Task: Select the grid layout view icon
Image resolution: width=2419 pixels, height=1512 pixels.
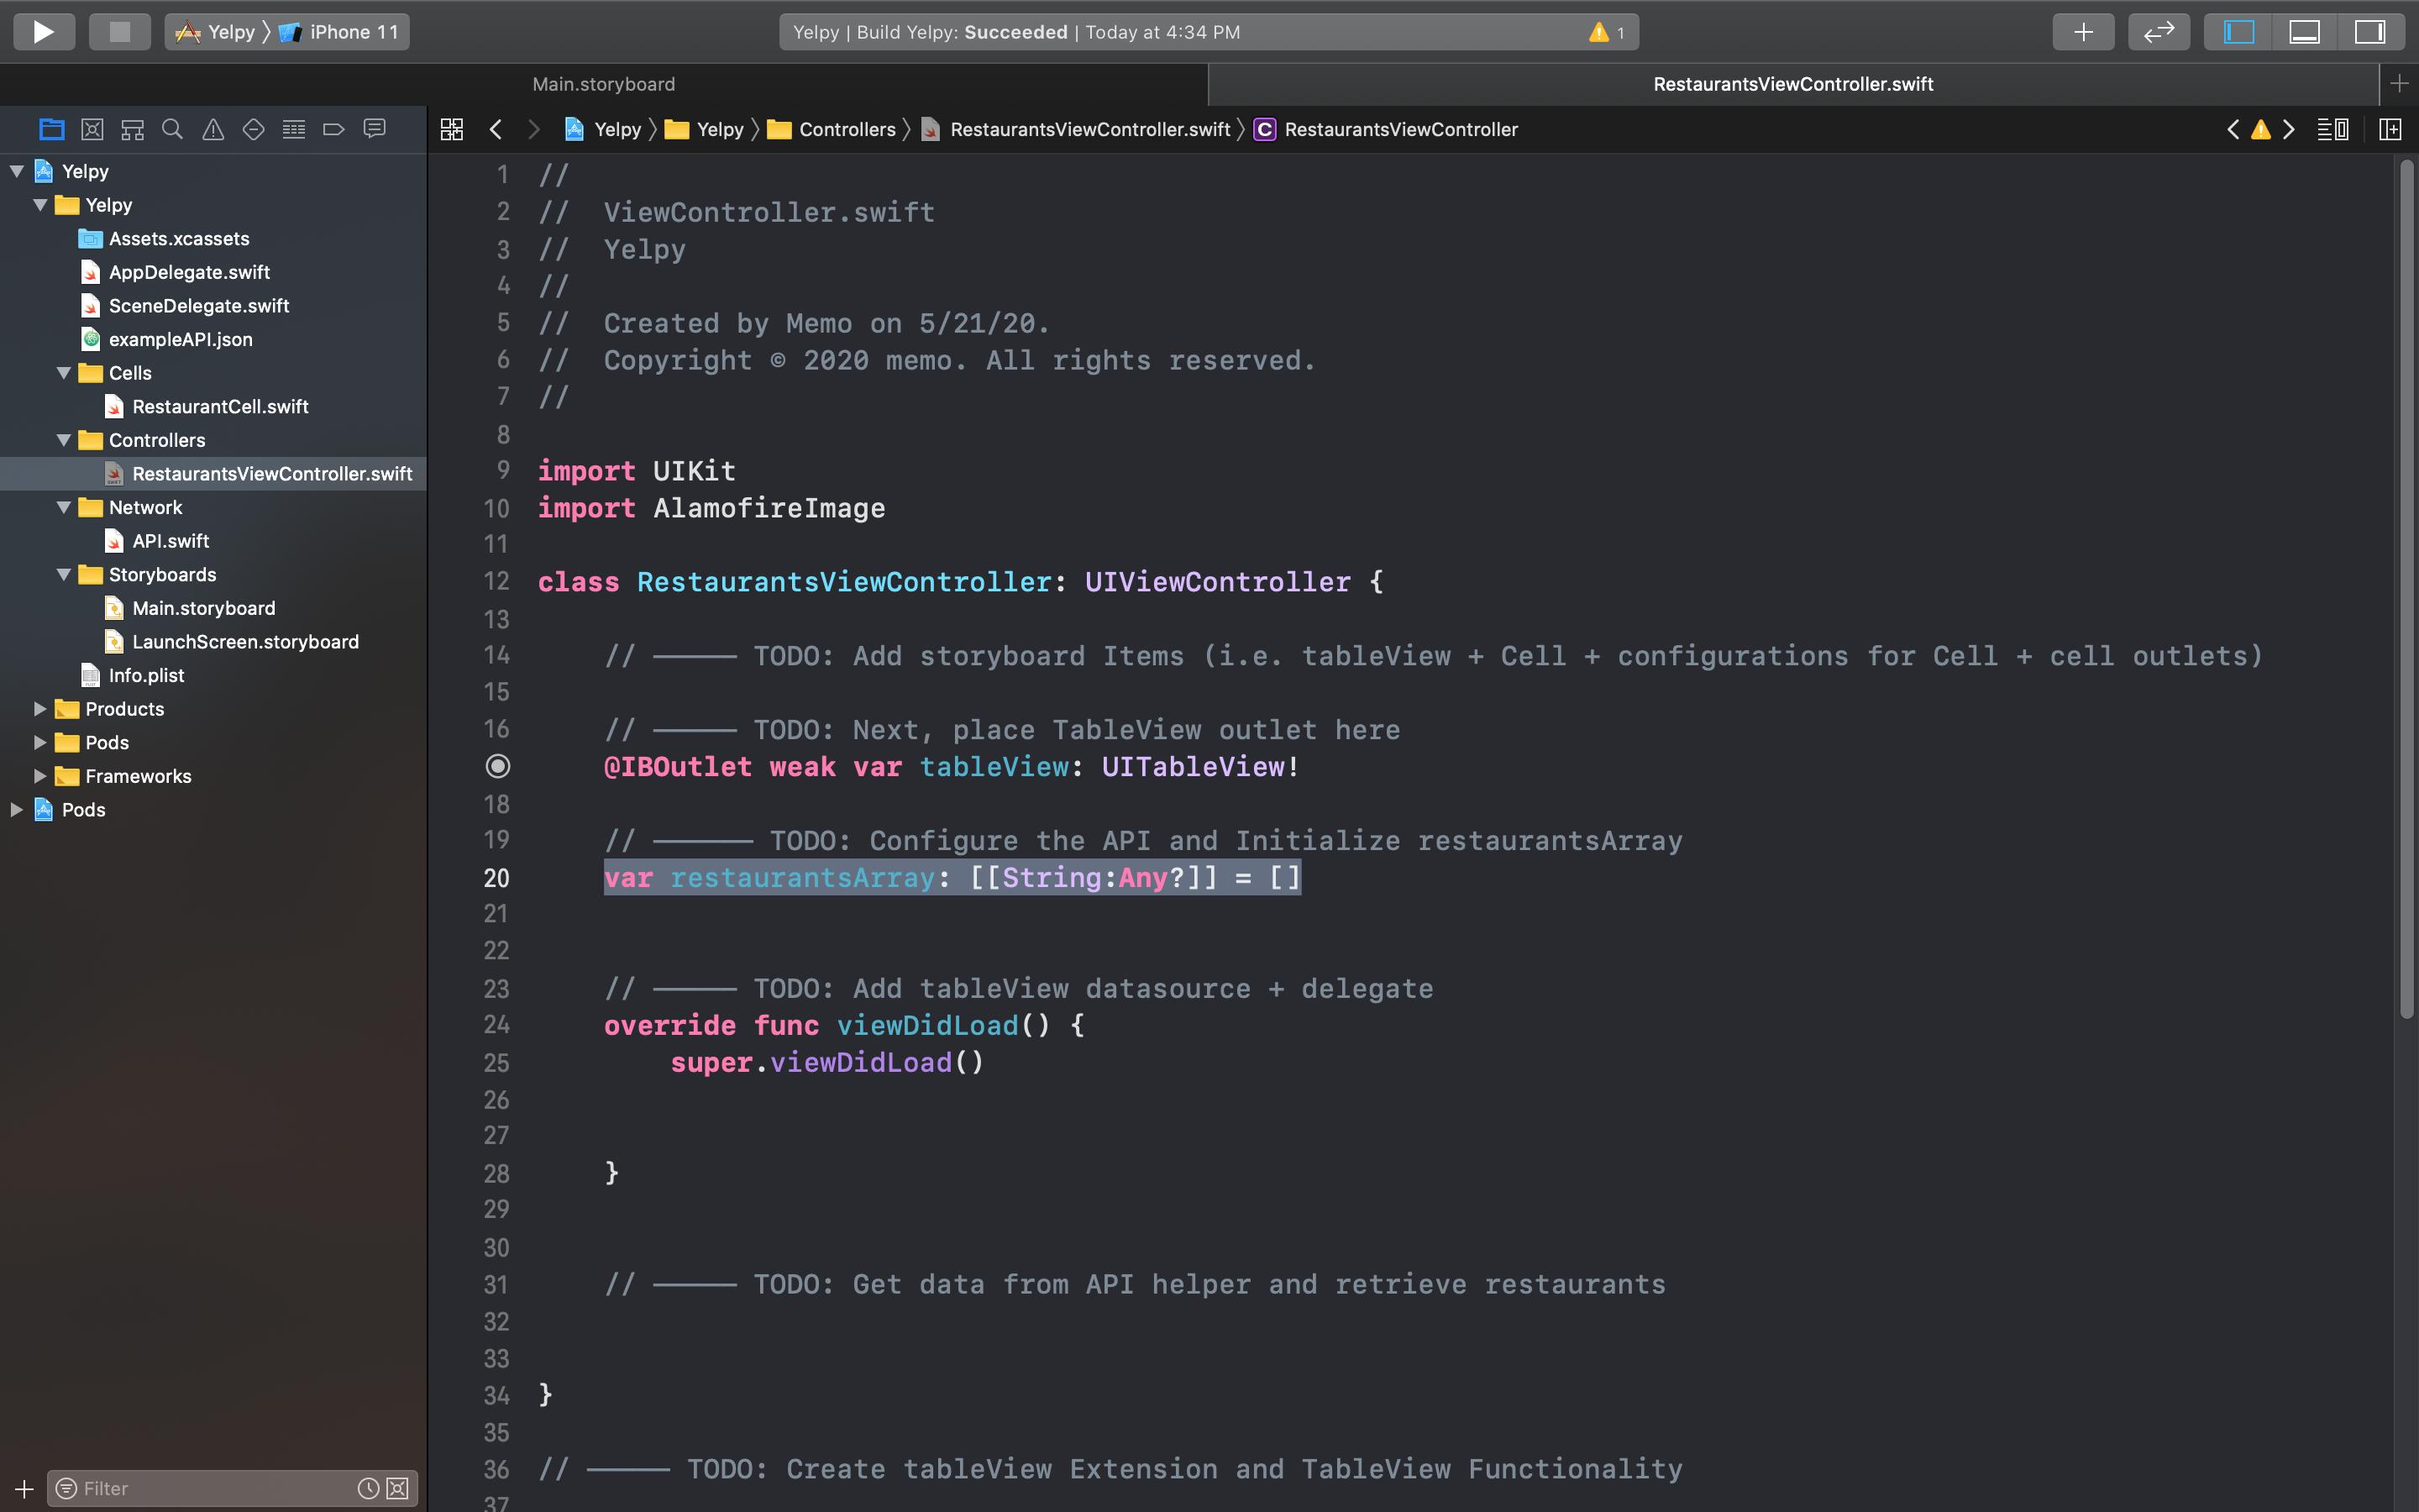Action: tap(449, 129)
